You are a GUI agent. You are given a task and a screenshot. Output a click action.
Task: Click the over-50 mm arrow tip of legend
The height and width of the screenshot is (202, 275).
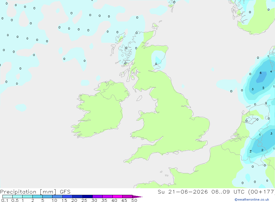[x=137, y=197]
